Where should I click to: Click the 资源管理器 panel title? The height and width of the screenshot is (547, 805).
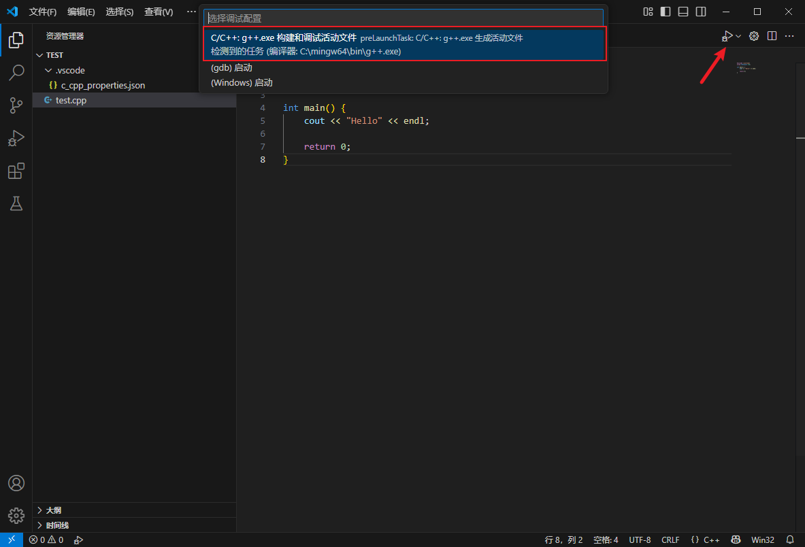coord(65,36)
